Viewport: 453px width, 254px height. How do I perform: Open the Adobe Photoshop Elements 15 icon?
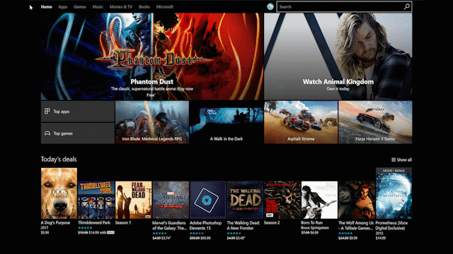(x=207, y=200)
